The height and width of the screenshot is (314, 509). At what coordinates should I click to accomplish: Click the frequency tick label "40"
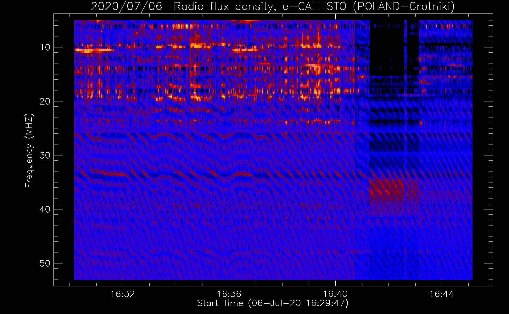point(45,209)
